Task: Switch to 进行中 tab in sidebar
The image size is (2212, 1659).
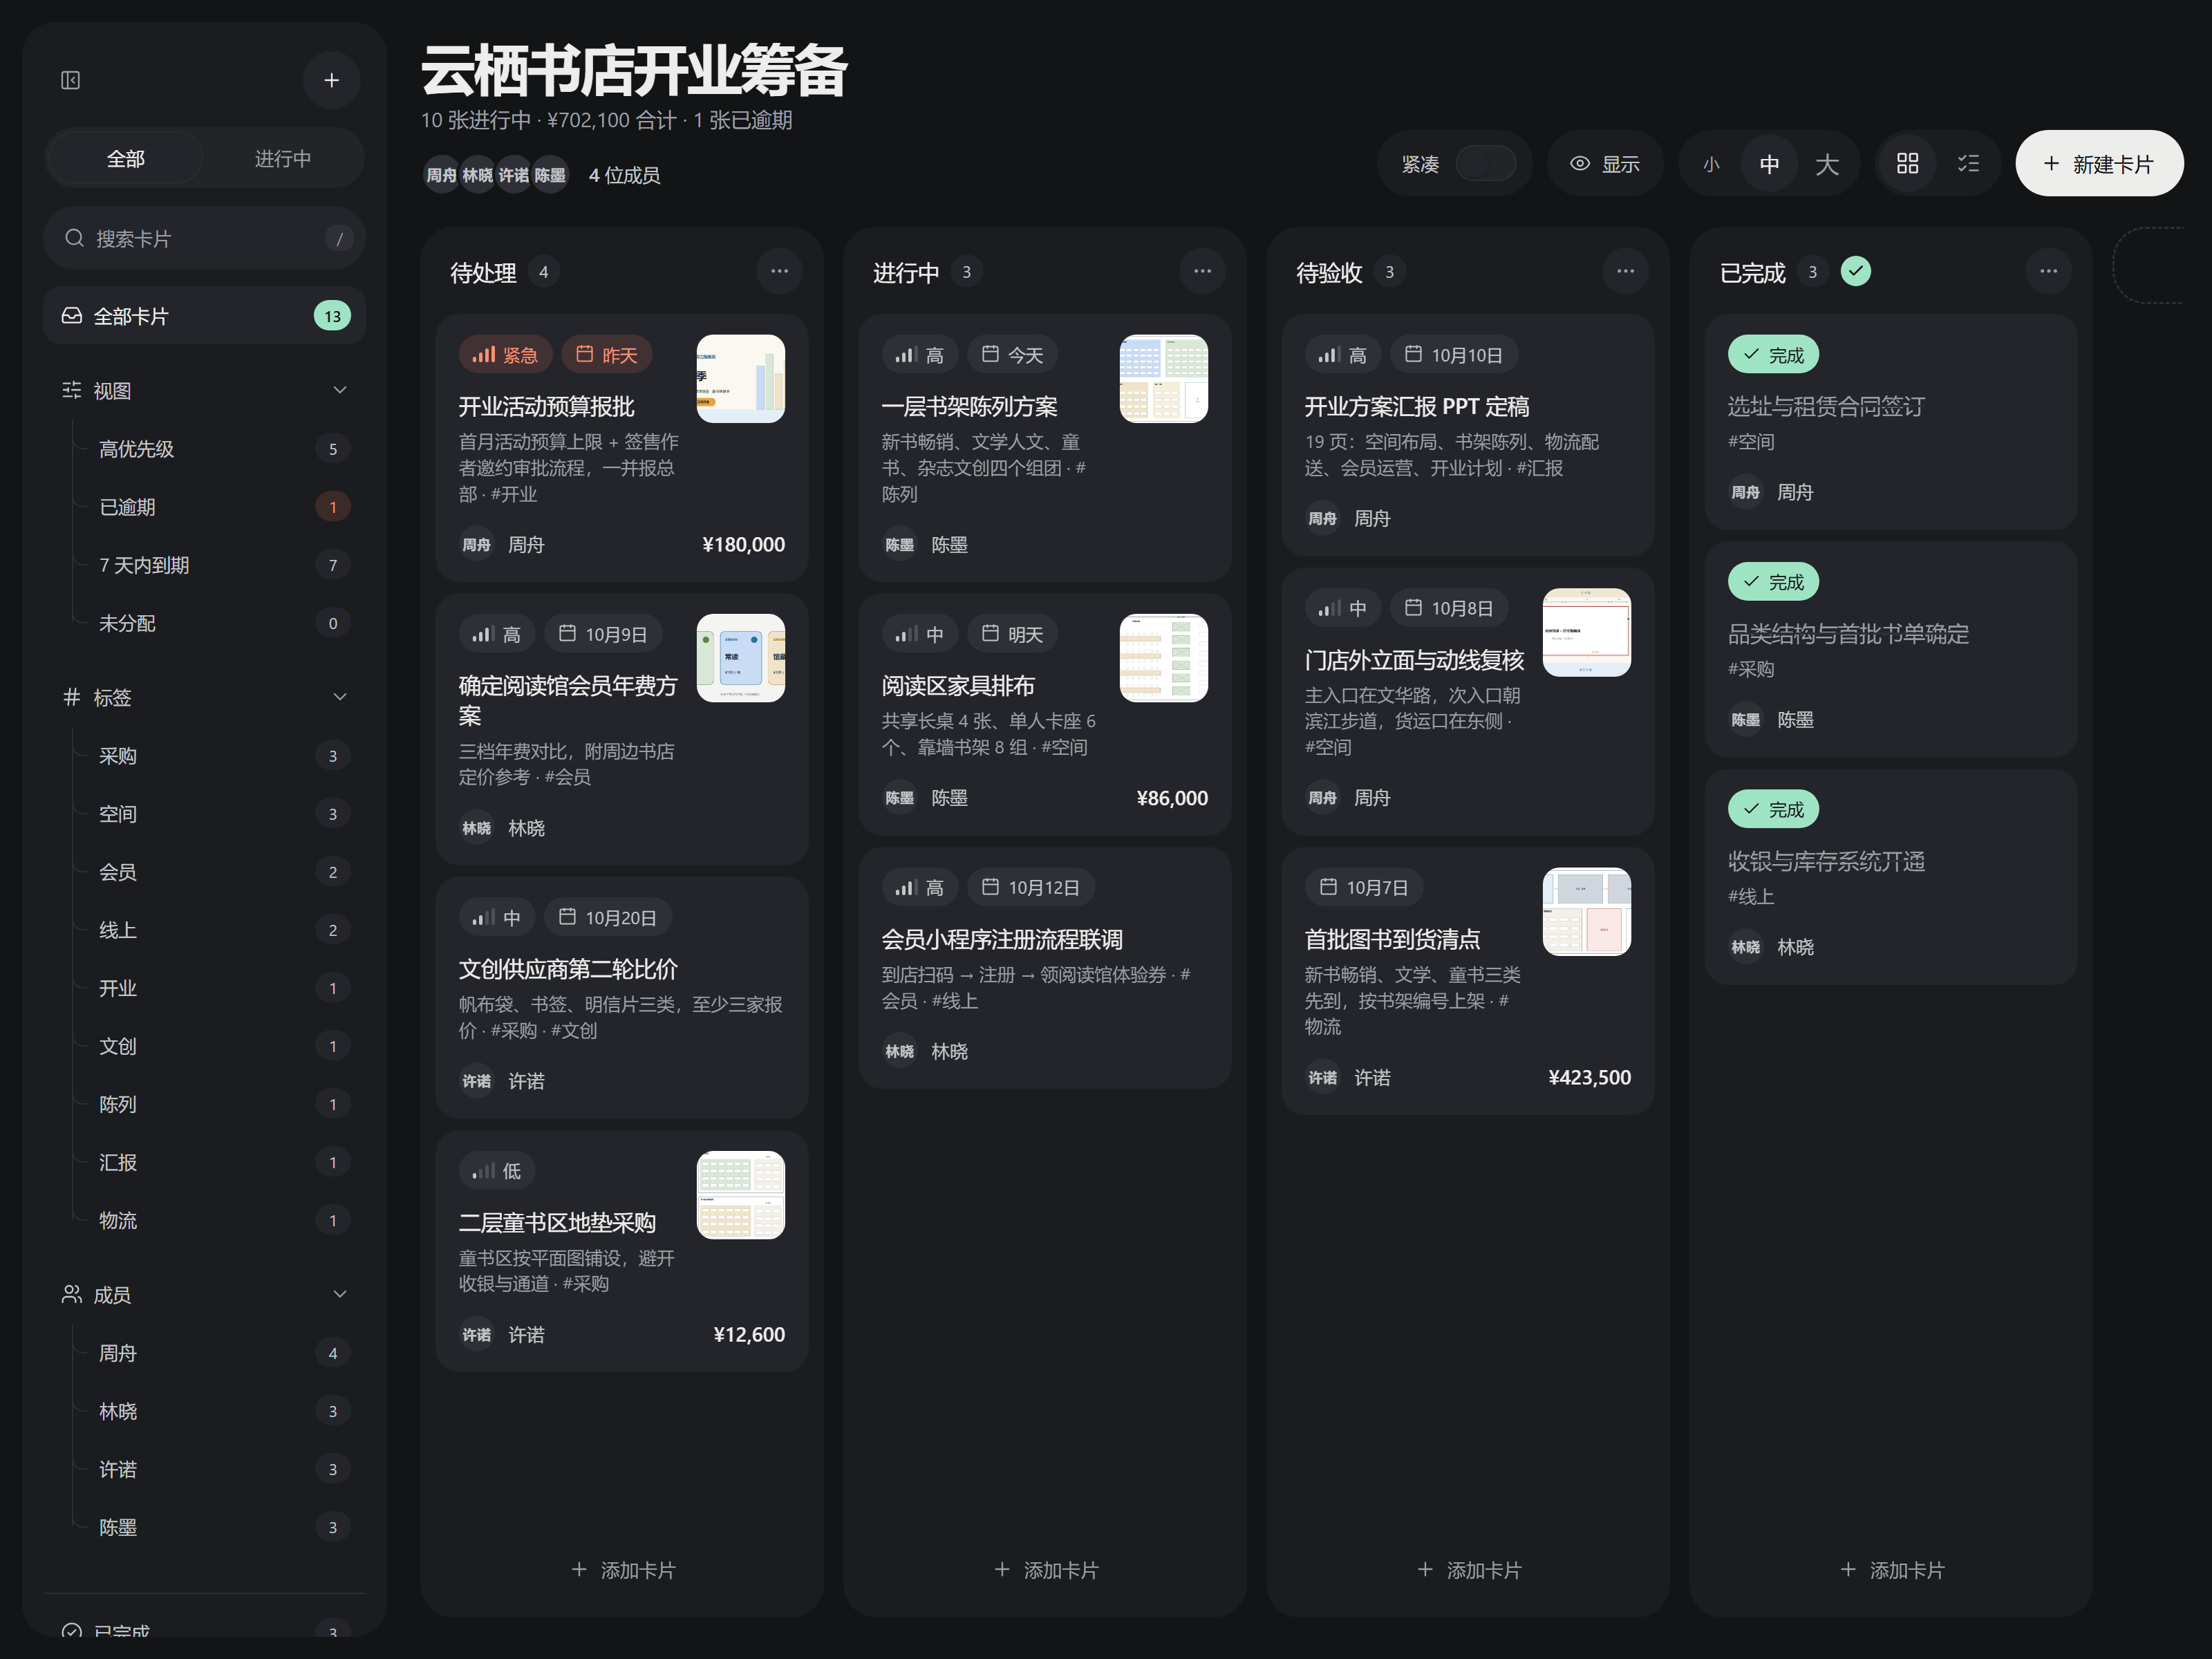Action: point(283,159)
